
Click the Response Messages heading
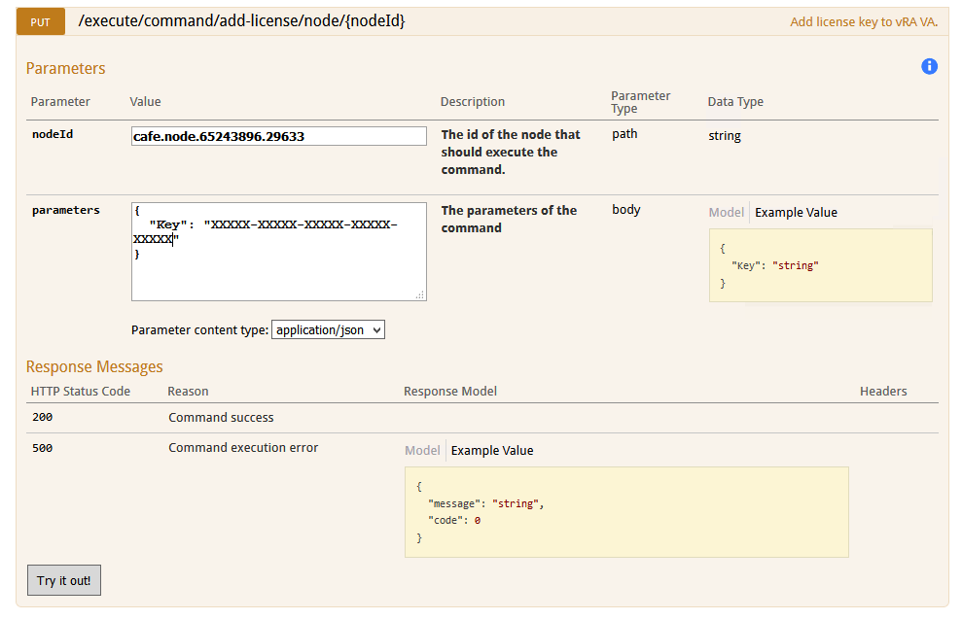pyautogui.click(x=94, y=366)
